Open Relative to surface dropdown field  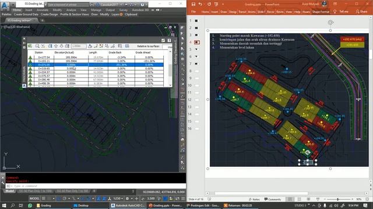pos(167,46)
